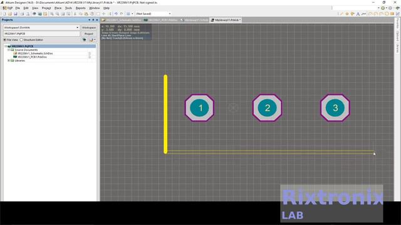
Task: Click the Print Preview toolbar icon
Action: click(x=28, y=14)
